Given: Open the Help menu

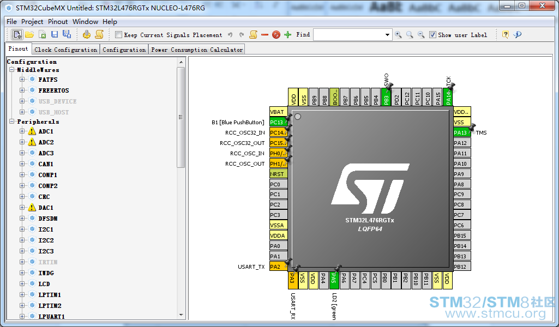Looking at the screenshot, I should [x=110, y=22].
